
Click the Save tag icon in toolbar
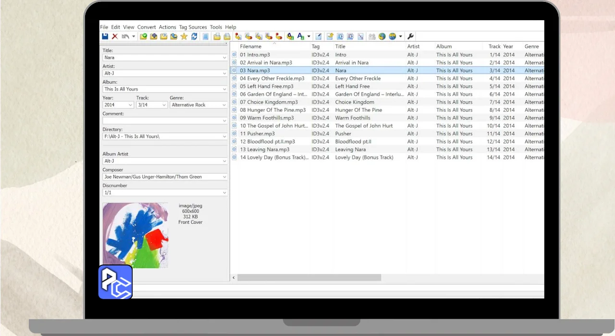[x=105, y=36]
